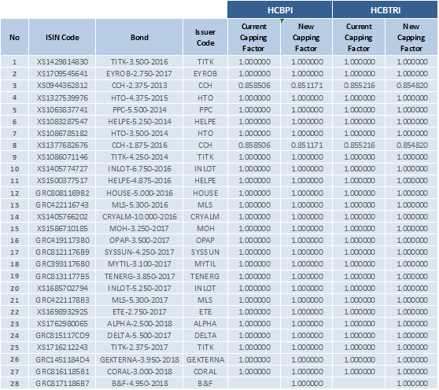Click the empty HCBPI current factor cell in row 28
Screen dimensions: 439x390
click(x=254, y=383)
